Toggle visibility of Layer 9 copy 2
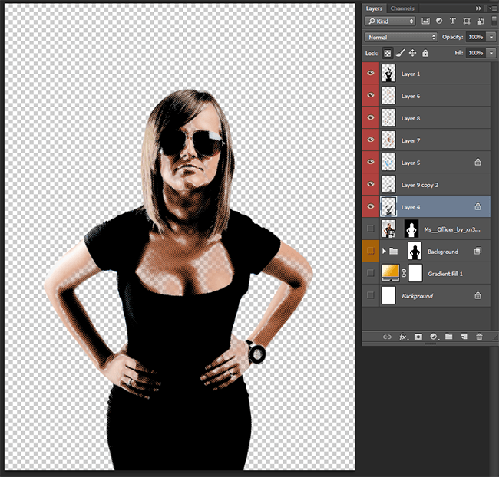The image size is (499, 477). (372, 185)
